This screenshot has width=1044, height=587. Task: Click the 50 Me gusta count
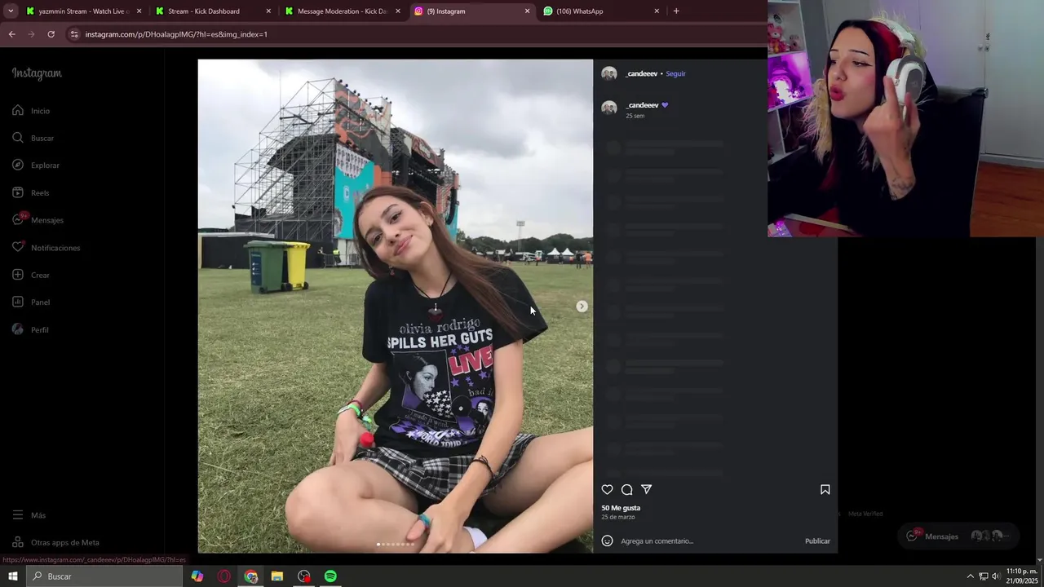pos(621,508)
